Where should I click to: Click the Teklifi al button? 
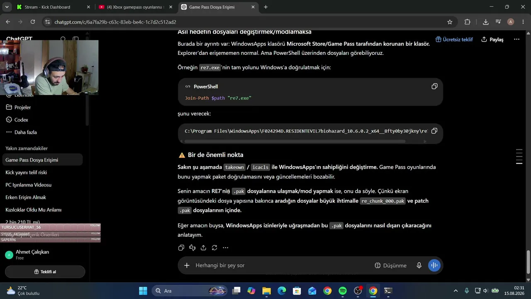pos(45,272)
